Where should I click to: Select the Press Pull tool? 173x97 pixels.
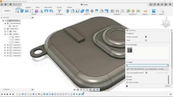point(68,11)
